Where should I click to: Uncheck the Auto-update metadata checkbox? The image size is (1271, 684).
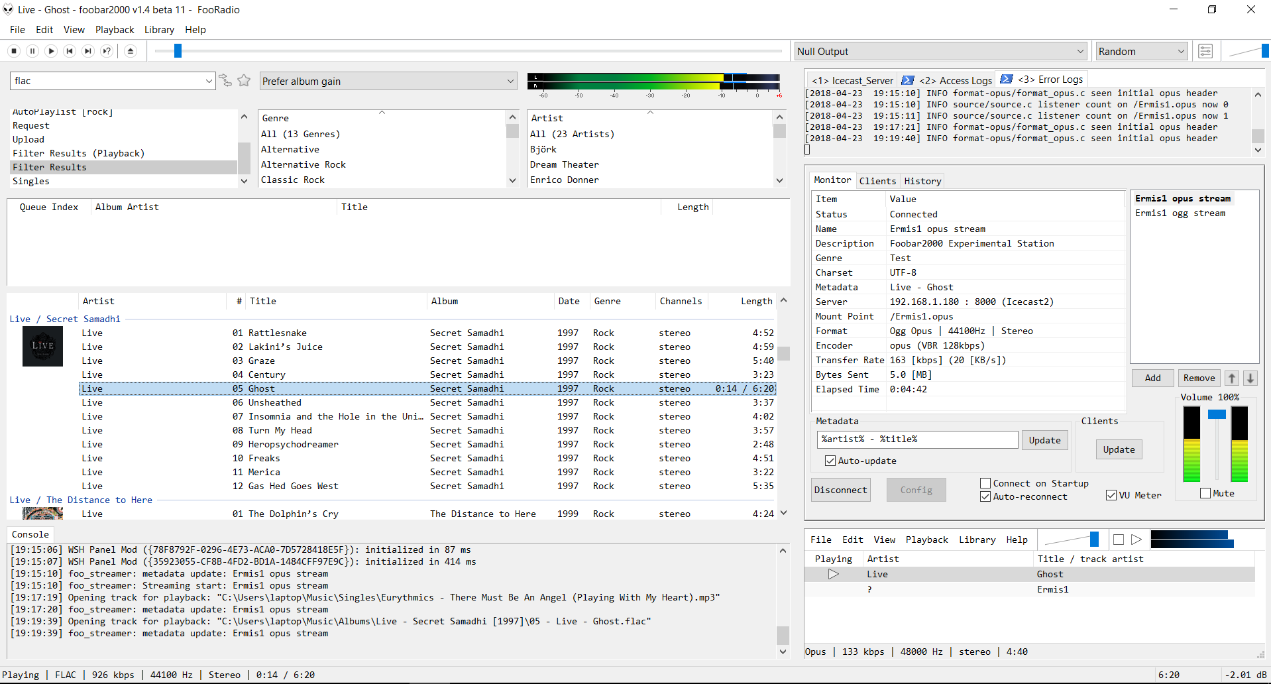click(830, 461)
